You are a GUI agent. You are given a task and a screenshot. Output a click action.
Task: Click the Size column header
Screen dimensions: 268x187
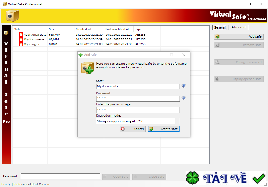[x=61, y=29]
